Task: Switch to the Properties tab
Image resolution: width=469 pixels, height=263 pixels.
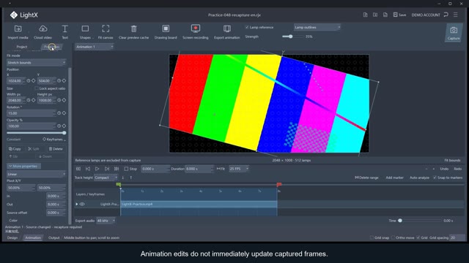Action: point(52,47)
